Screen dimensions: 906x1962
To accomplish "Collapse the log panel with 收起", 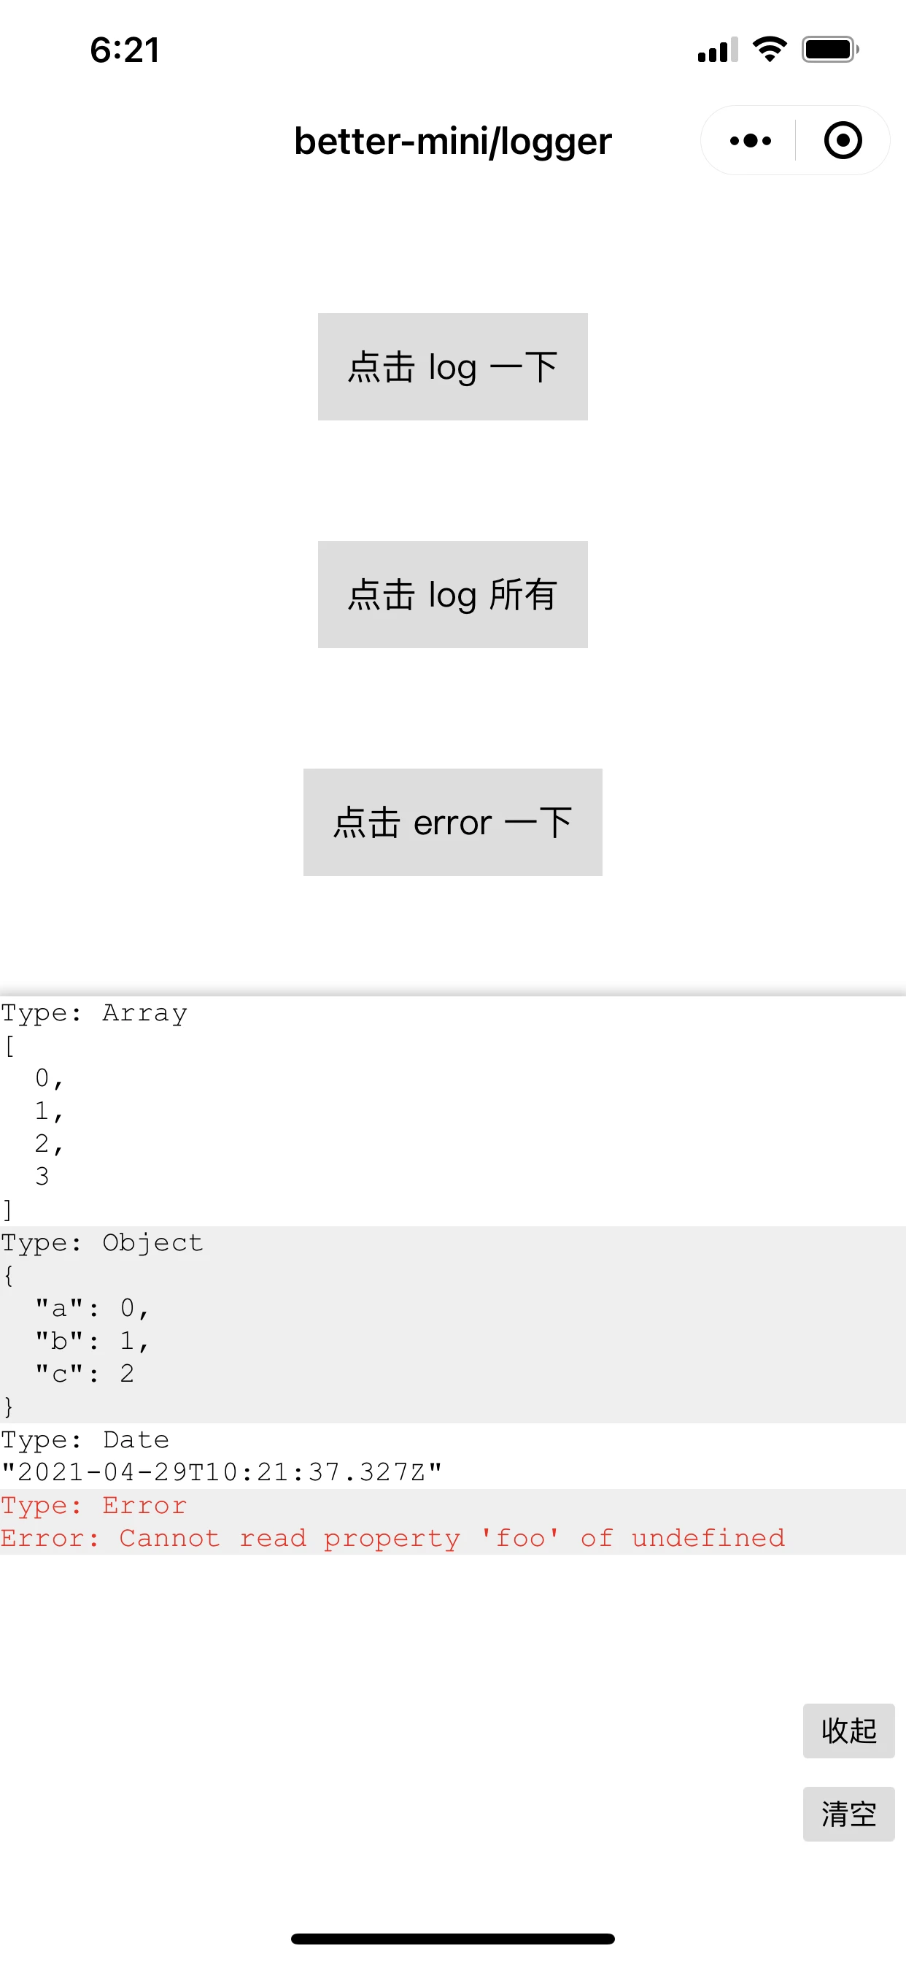I will point(848,1731).
